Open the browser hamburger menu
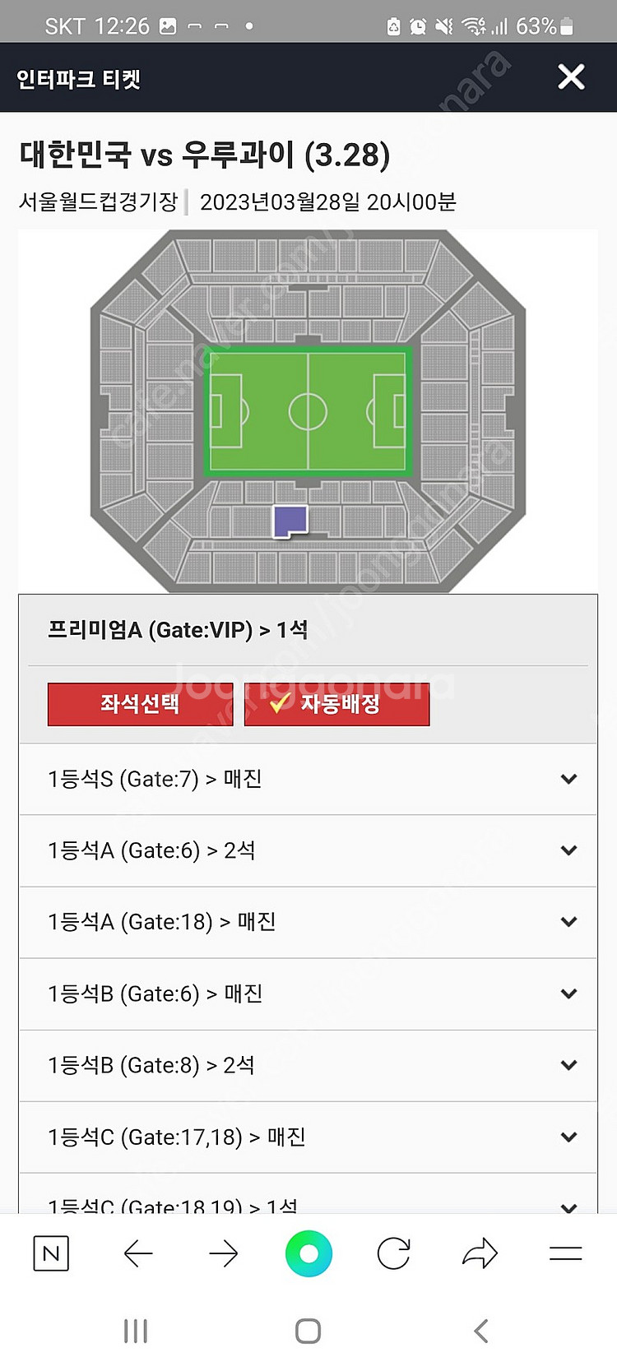 coord(565,1253)
